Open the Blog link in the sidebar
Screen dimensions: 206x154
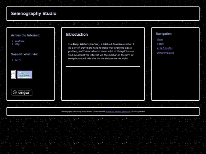click(x=17, y=44)
